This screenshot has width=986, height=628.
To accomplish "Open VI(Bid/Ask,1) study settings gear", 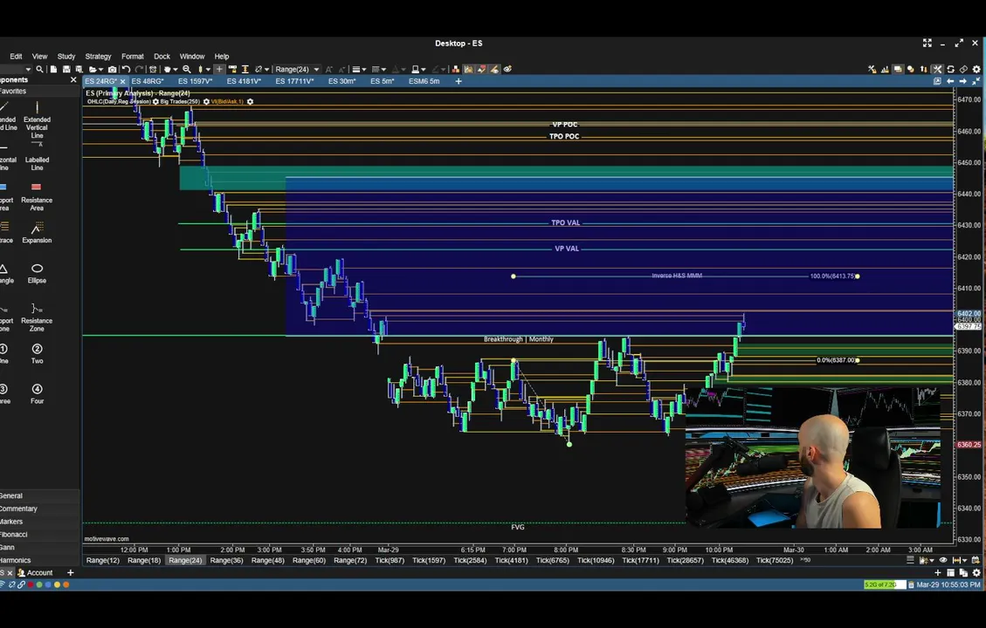I will pyautogui.click(x=251, y=102).
